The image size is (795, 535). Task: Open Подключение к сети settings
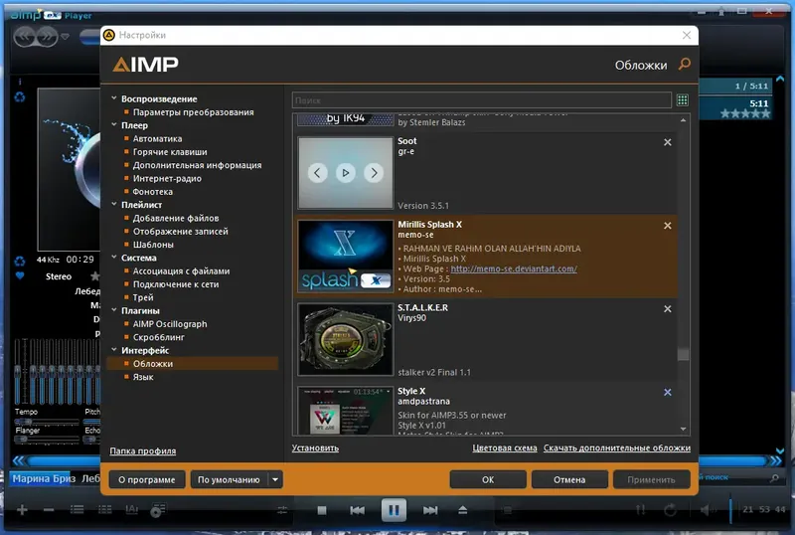pyautogui.click(x=176, y=284)
